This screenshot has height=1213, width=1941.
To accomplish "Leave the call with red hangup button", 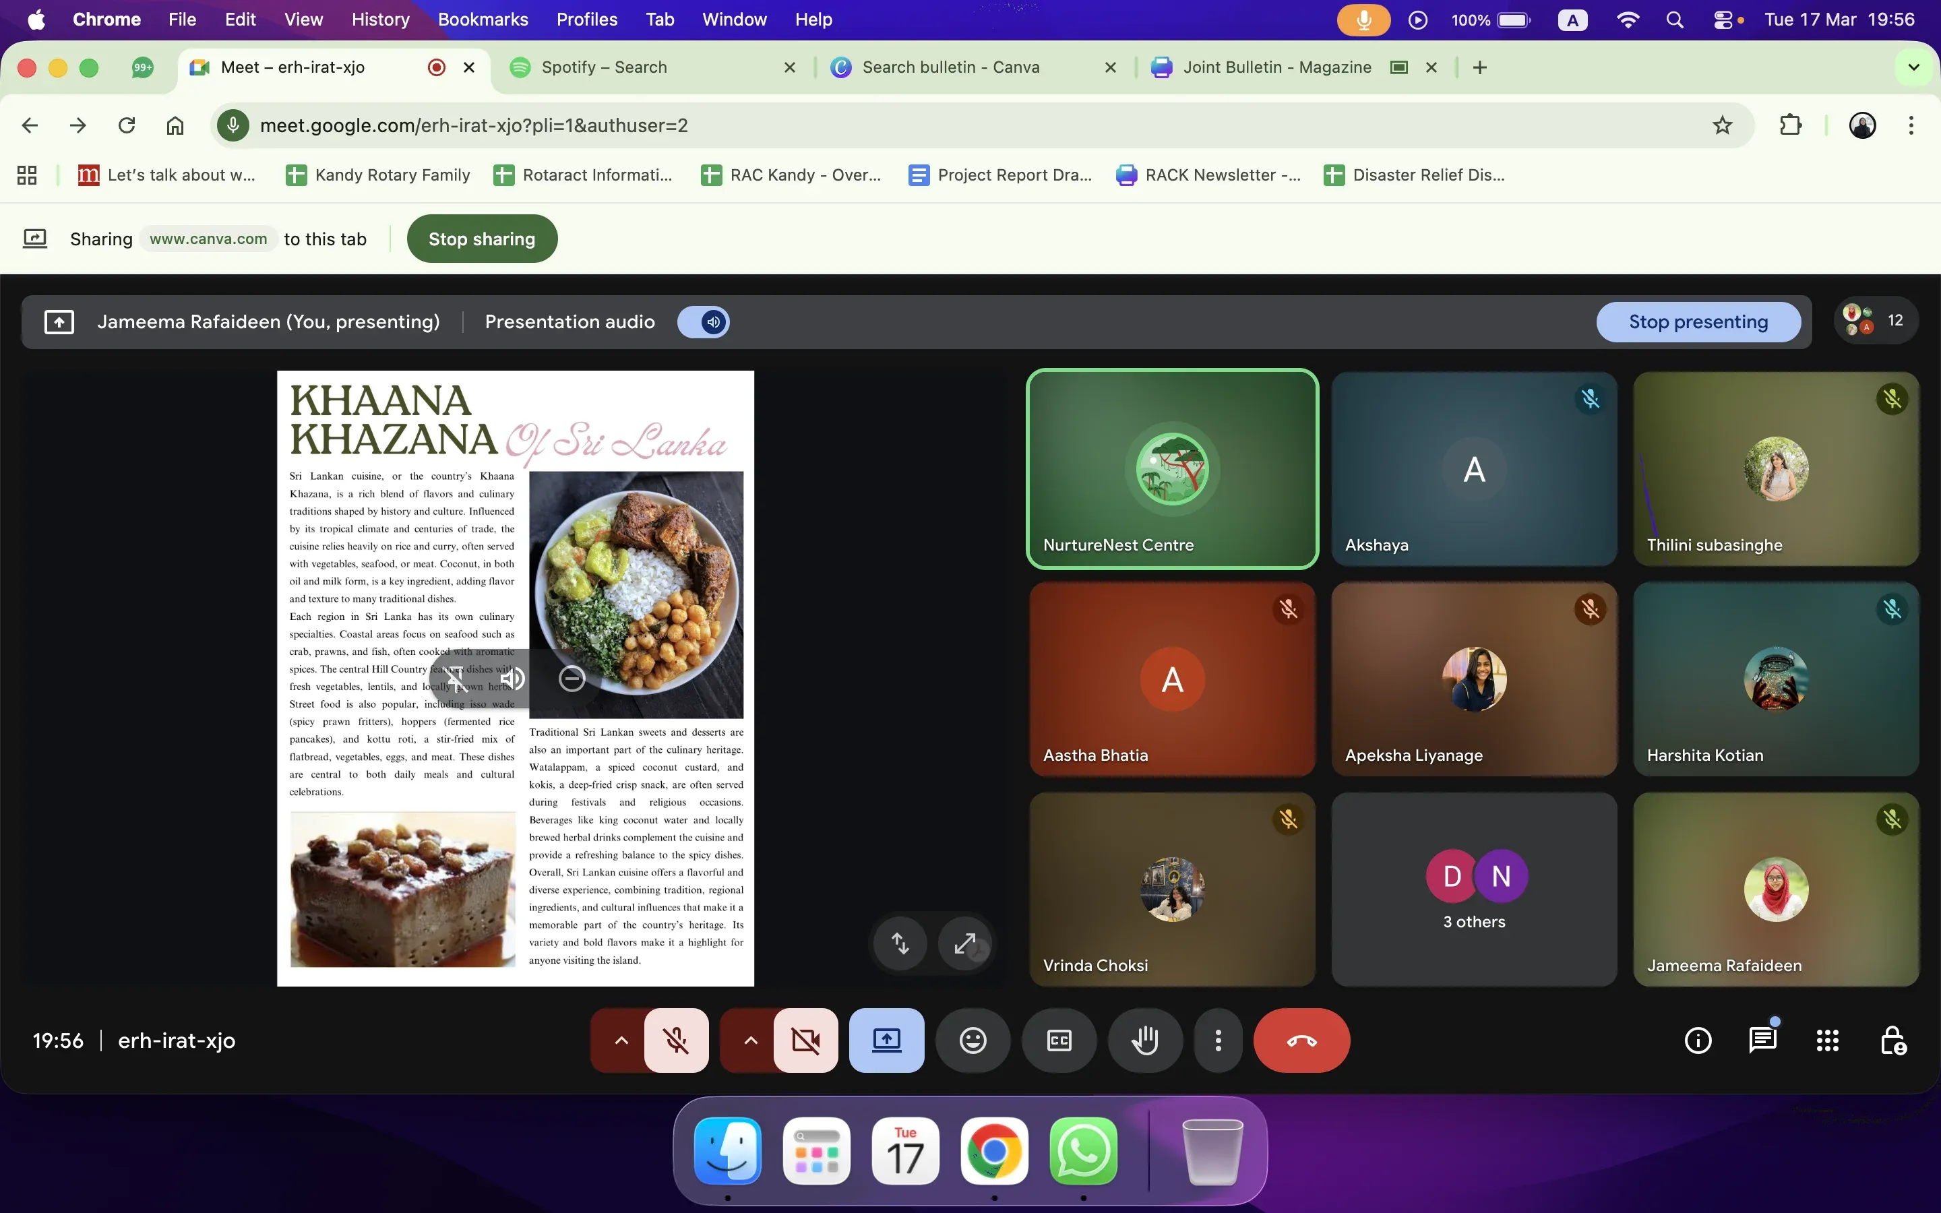I will click(1302, 1040).
